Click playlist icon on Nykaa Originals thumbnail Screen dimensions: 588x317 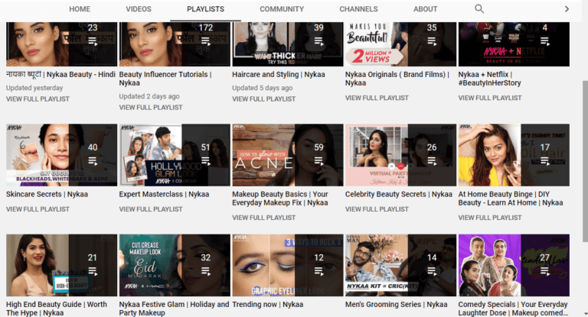coord(432,41)
